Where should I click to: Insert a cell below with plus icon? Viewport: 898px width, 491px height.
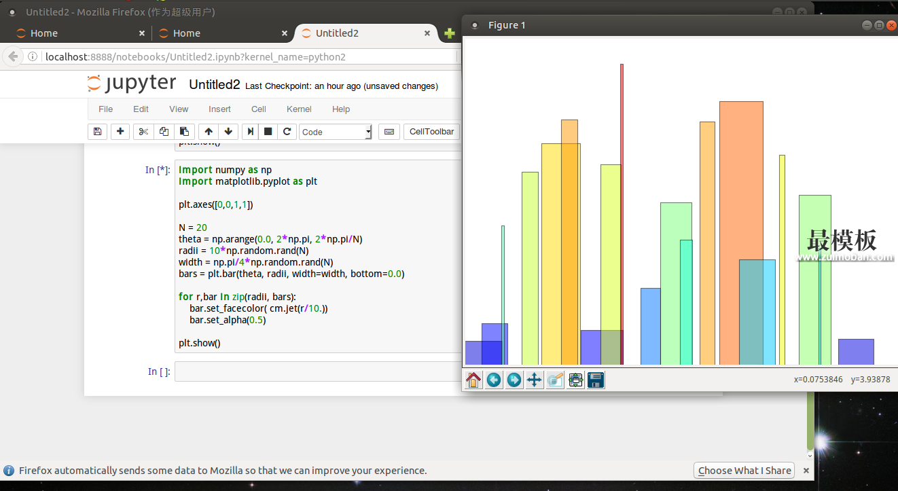pos(120,132)
